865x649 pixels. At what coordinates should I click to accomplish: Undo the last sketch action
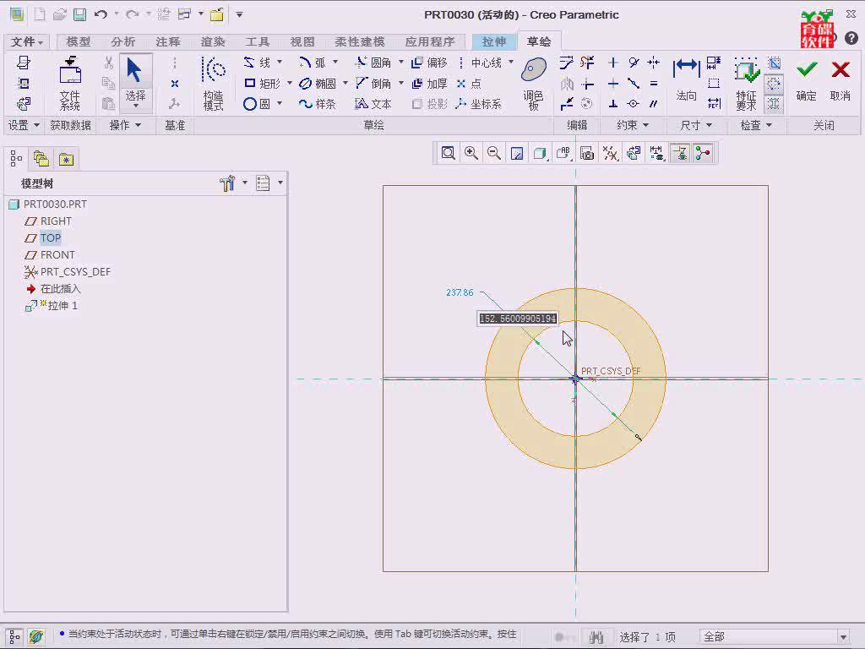101,15
